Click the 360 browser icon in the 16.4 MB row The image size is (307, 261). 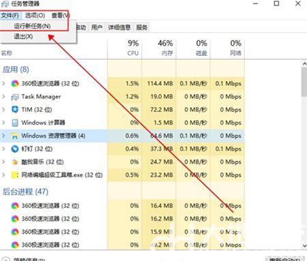(15, 206)
